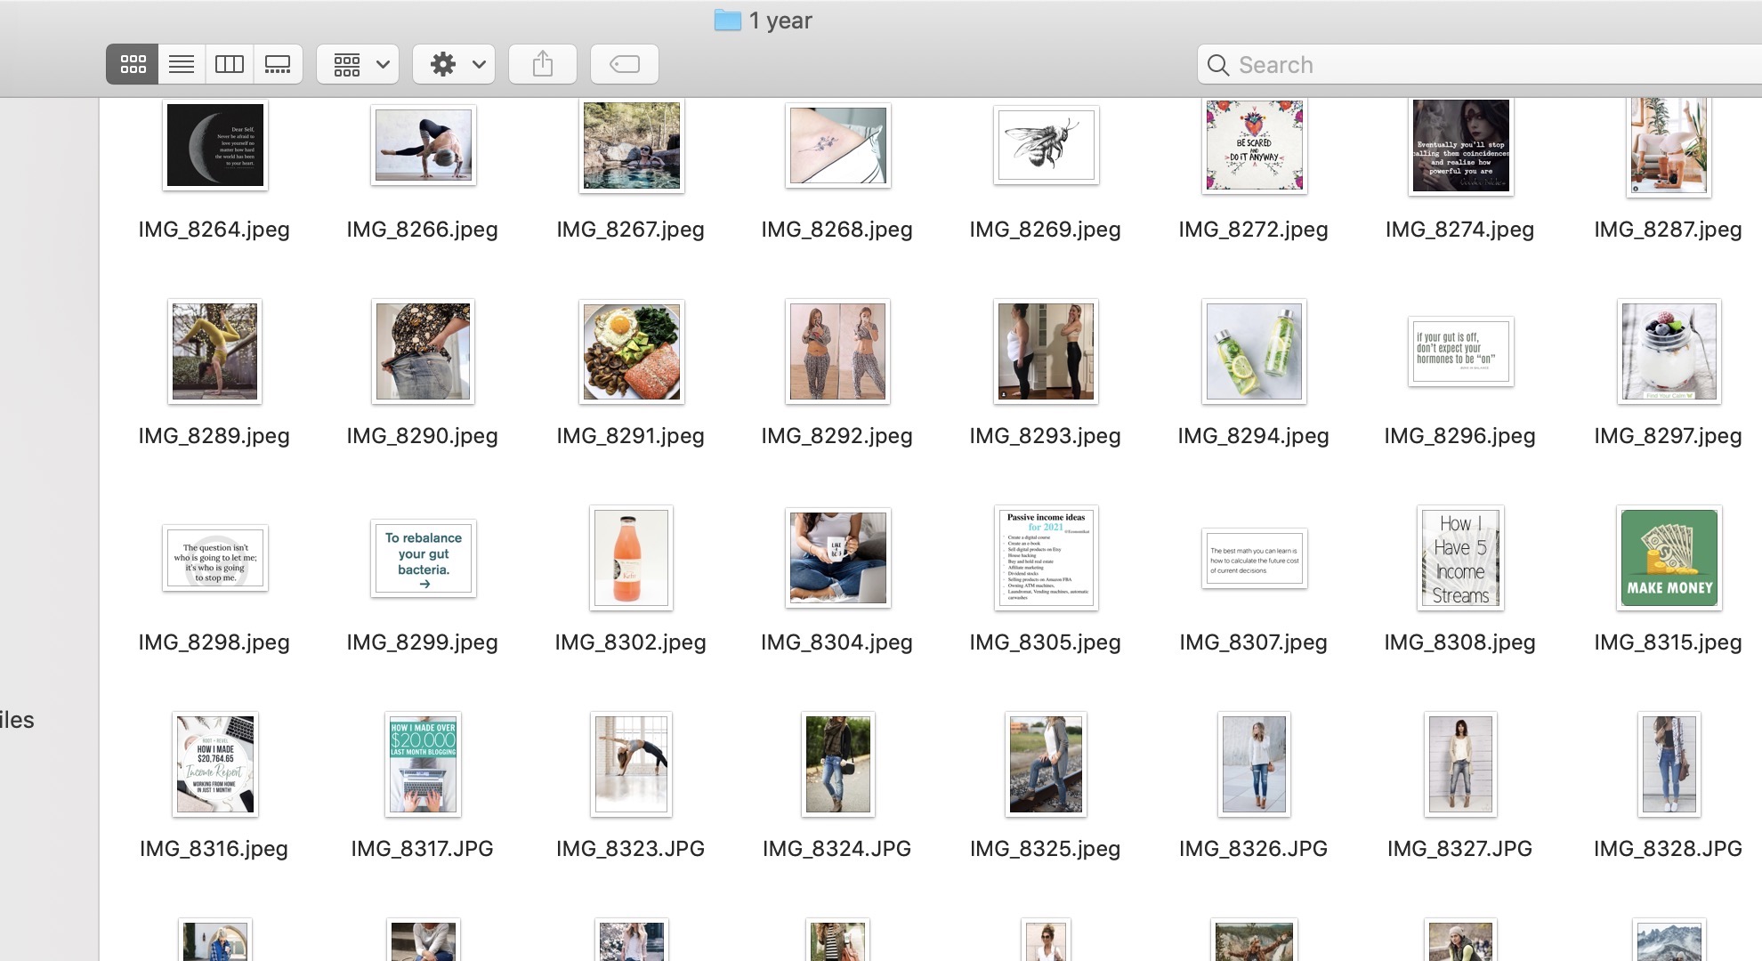This screenshot has width=1762, height=961.
Task: Select the food plate thumbnail IMG_8291.jpeg
Action: (632, 351)
